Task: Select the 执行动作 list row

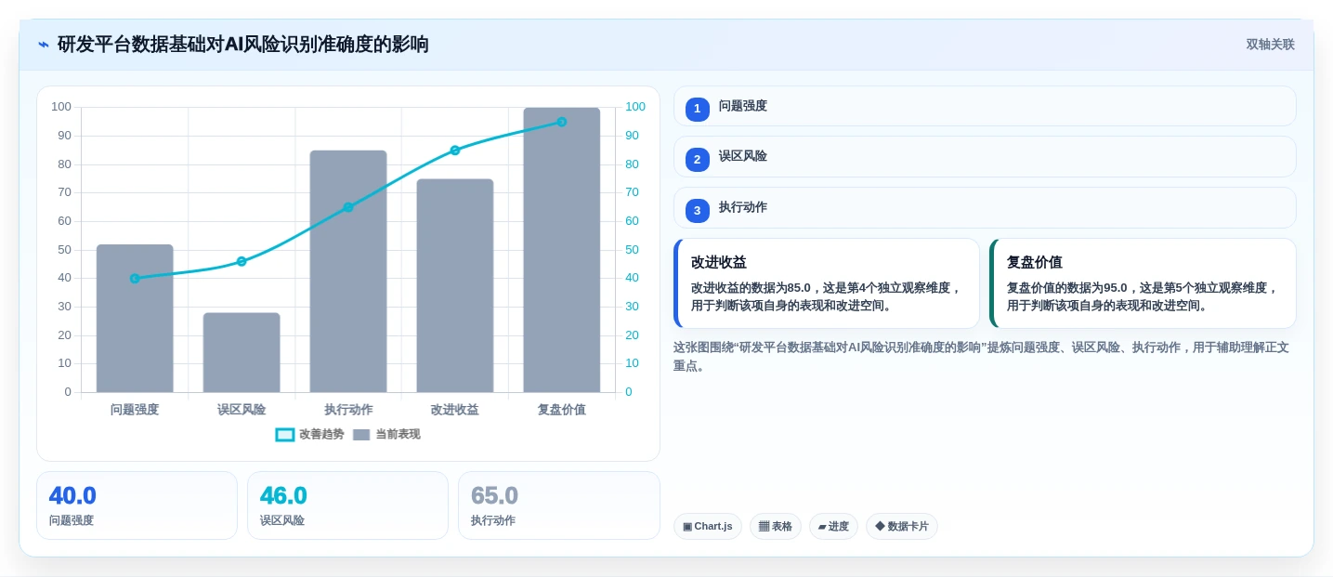Action: coord(985,207)
